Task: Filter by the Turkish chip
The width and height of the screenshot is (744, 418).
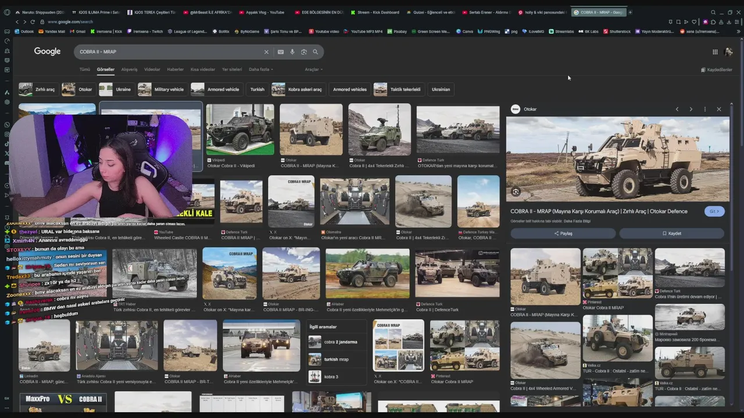Action: coord(257,89)
